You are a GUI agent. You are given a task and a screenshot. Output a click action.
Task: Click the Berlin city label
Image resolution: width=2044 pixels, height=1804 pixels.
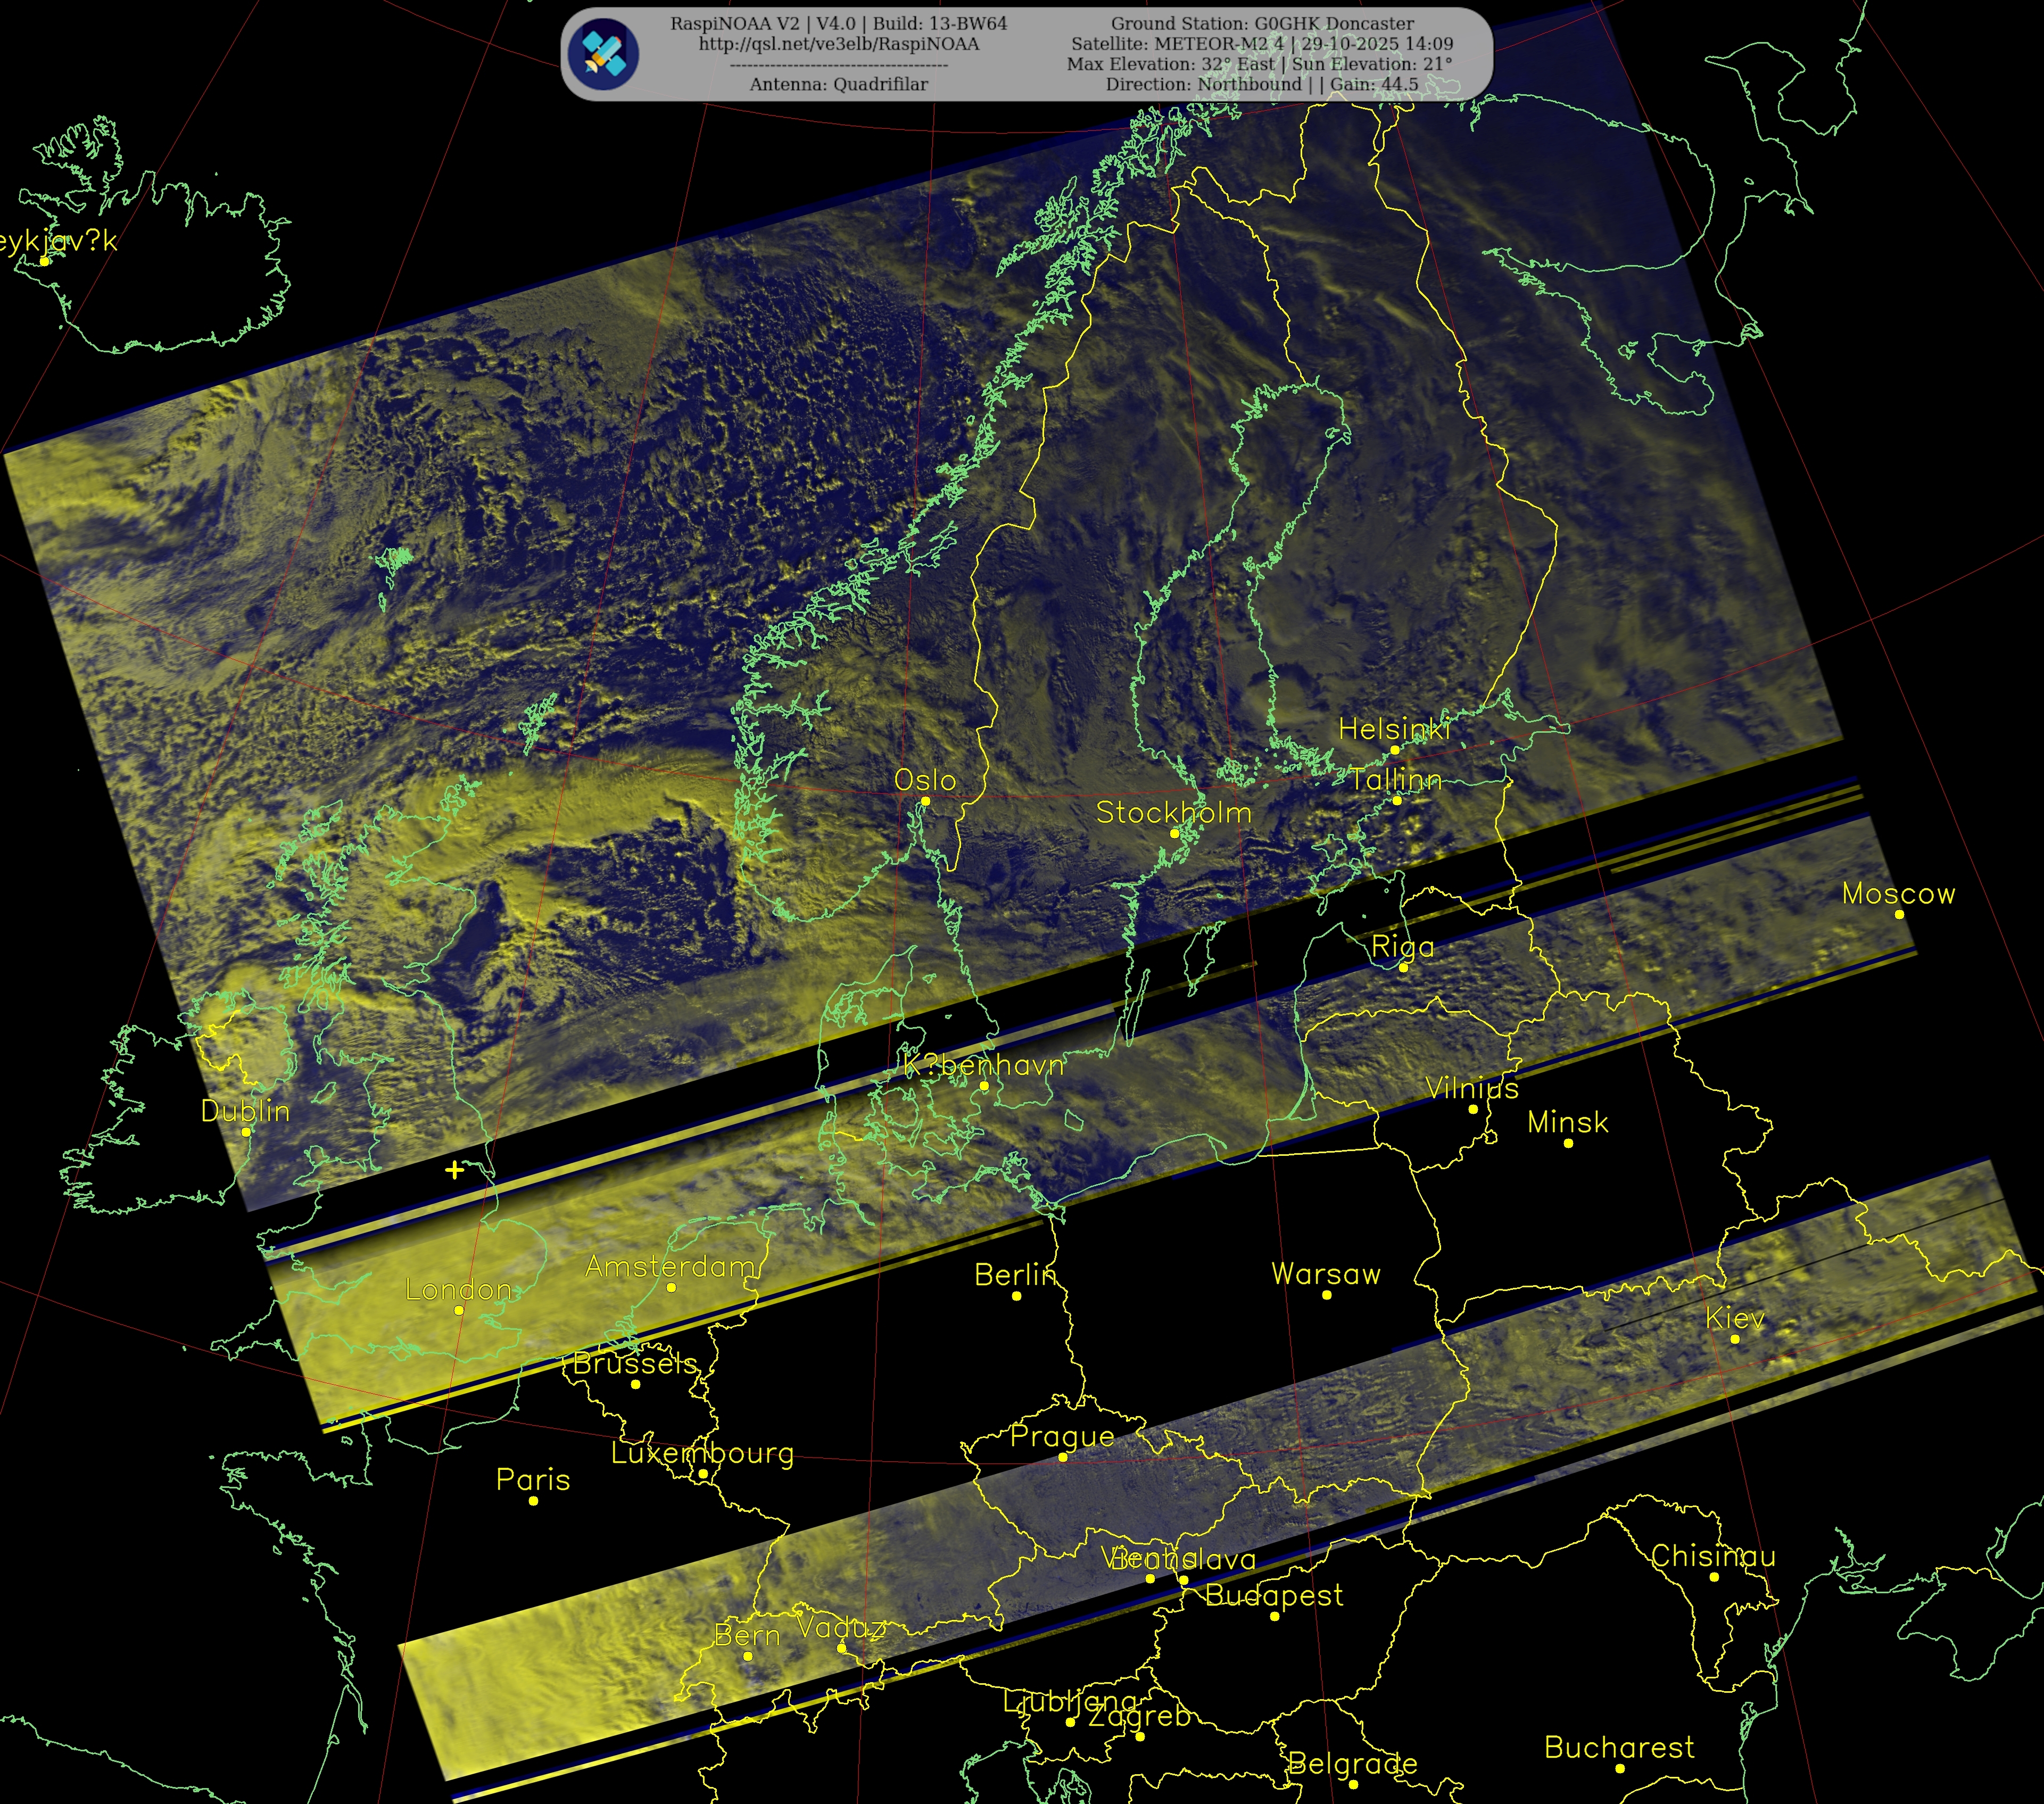[1015, 1275]
